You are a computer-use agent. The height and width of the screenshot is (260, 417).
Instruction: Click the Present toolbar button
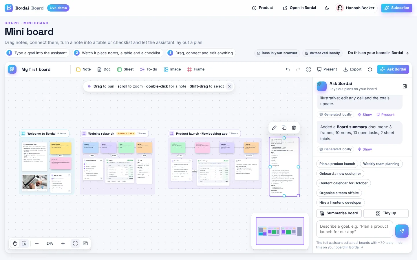click(327, 69)
